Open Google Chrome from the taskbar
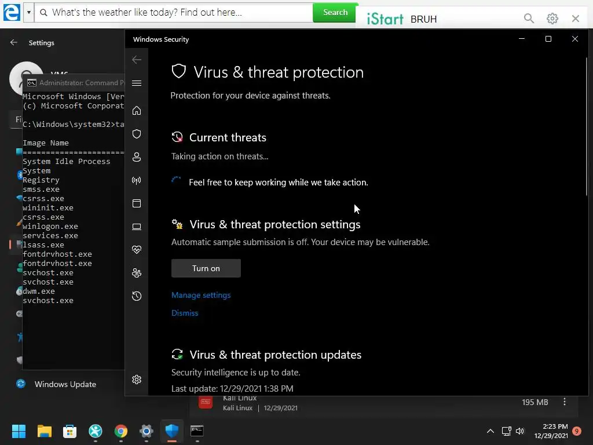Viewport: 593px width, 445px height. pyautogui.click(x=120, y=431)
